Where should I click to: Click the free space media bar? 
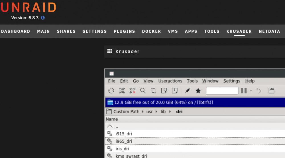coord(195,102)
